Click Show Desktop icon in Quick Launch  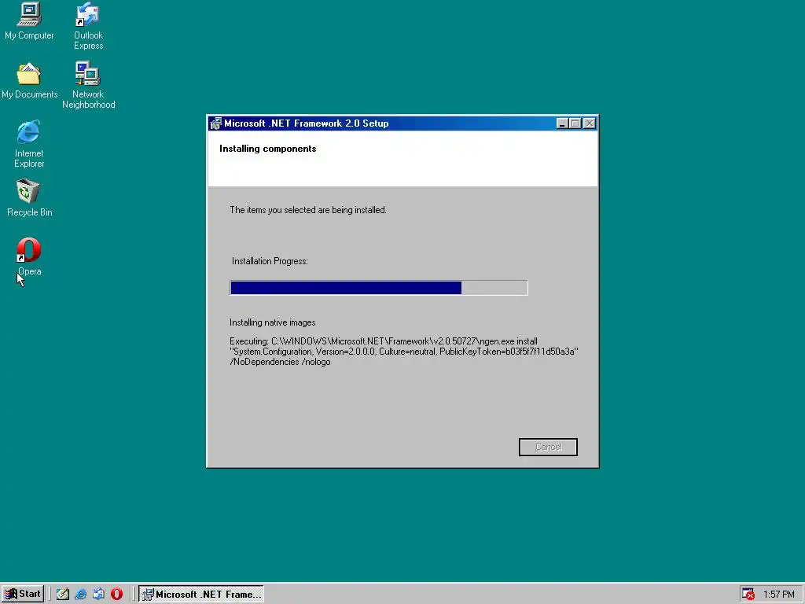tap(63, 595)
